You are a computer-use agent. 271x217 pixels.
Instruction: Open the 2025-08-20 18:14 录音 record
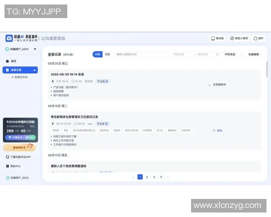[67, 75]
